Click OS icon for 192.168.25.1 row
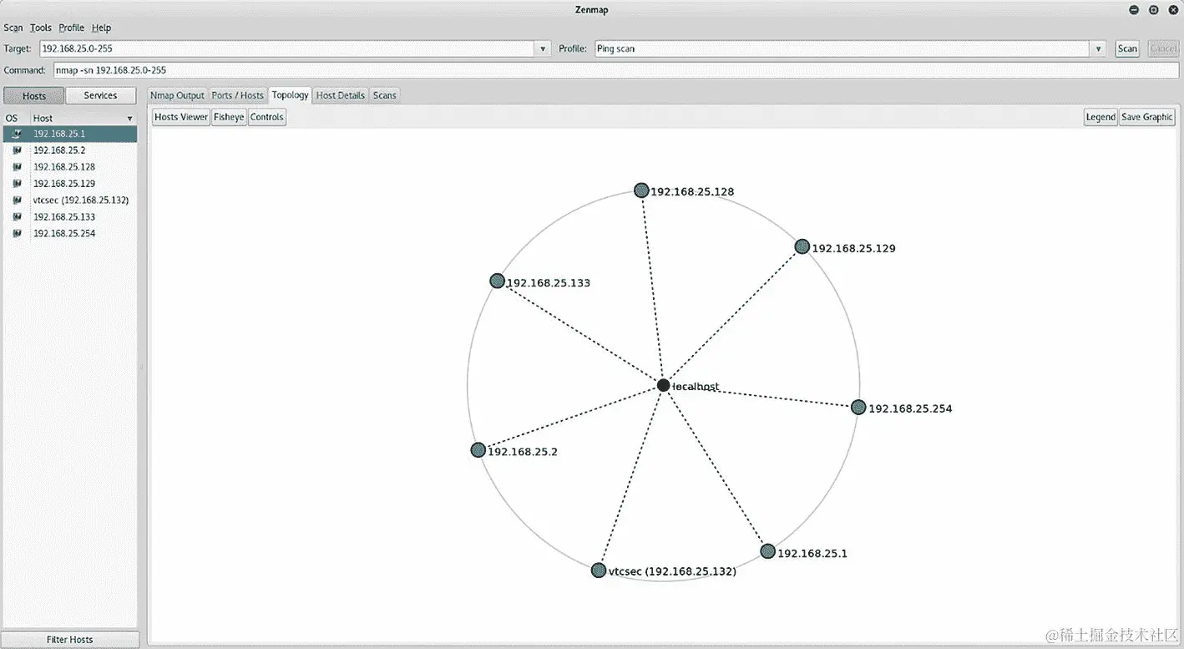The width and height of the screenshot is (1184, 649). (x=17, y=134)
